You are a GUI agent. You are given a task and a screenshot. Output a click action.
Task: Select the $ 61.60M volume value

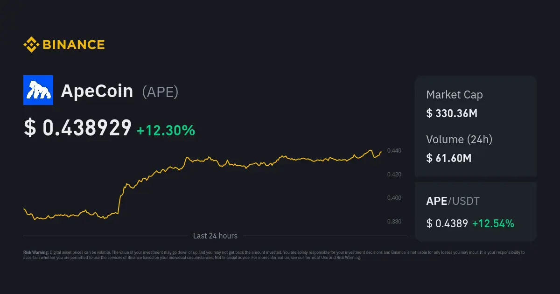click(x=448, y=158)
